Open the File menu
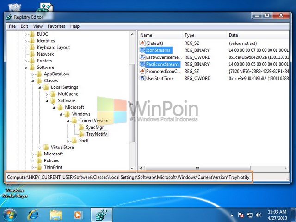Viewport: 296px width, 222px height. pyautogui.click(x=12, y=26)
